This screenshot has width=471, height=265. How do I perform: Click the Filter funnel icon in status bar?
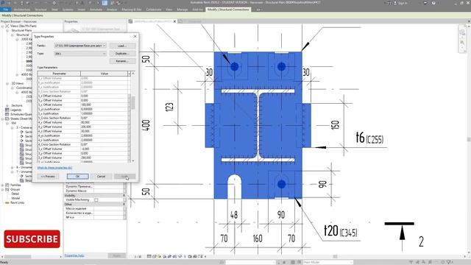449,262
